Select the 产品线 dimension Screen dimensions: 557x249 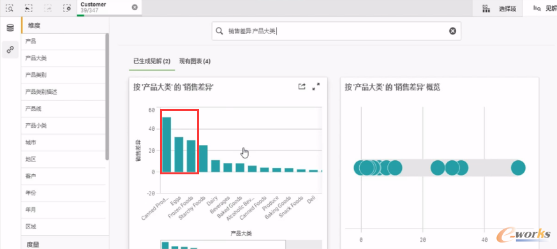click(x=64, y=109)
